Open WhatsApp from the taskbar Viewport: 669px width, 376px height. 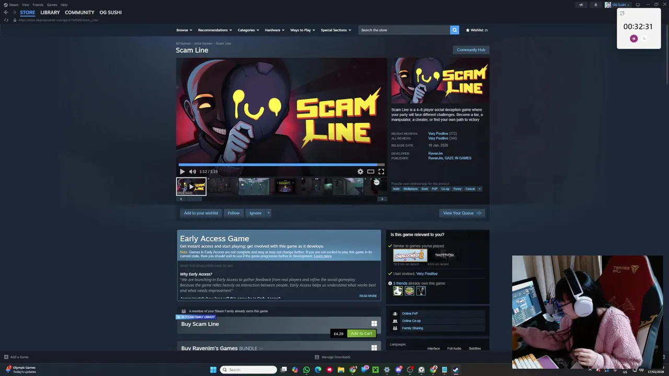(306, 370)
